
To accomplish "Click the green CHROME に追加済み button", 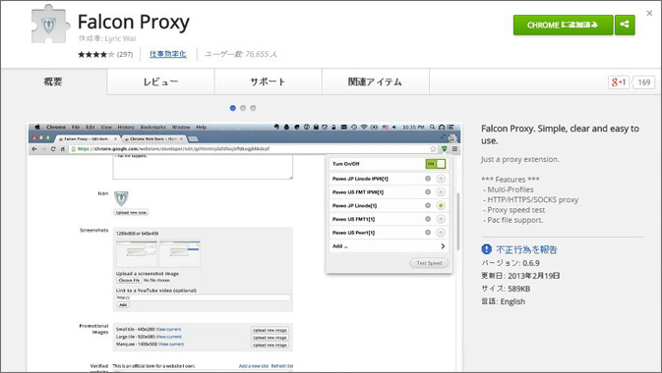I will 563,25.
